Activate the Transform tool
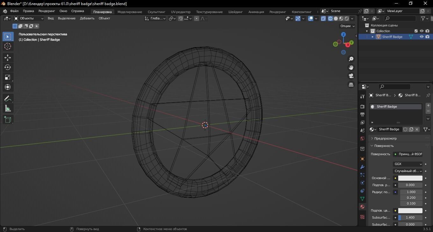 [x=8, y=87]
